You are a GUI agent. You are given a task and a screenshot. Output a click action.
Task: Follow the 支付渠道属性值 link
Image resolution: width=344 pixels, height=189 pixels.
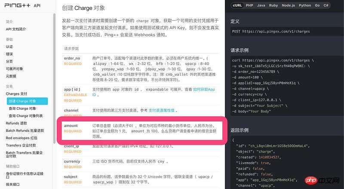[162, 110]
